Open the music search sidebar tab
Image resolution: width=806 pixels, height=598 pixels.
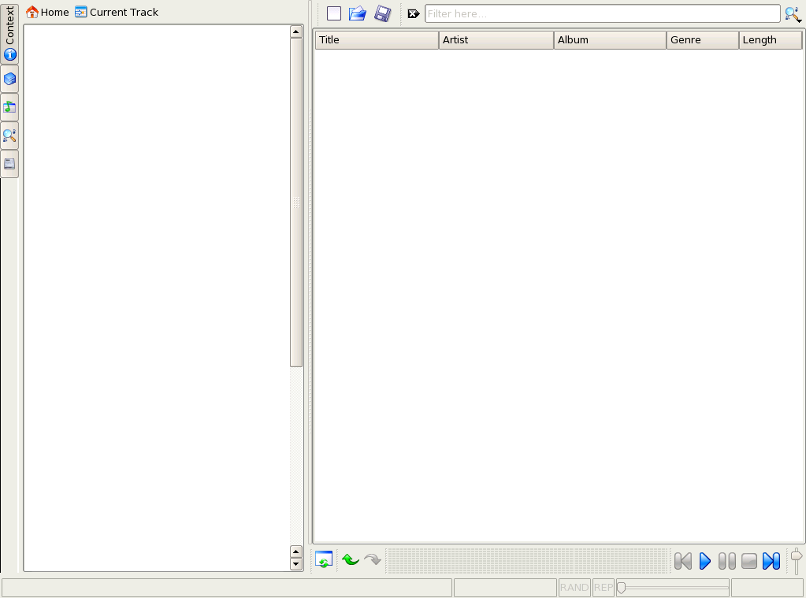[x=9, y=136]
